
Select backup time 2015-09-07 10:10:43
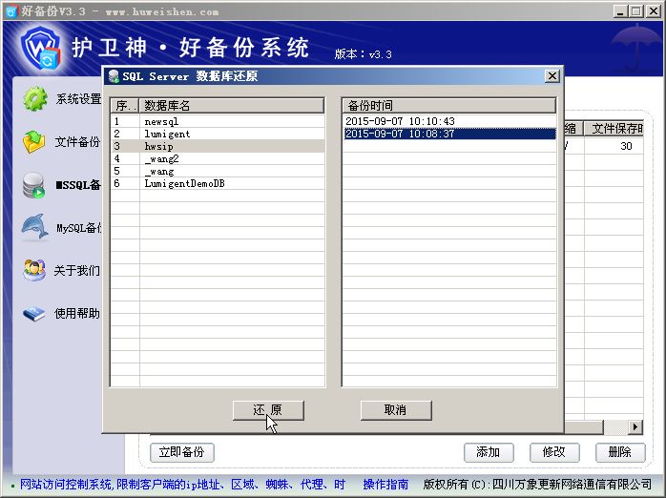tap(449, 121)
